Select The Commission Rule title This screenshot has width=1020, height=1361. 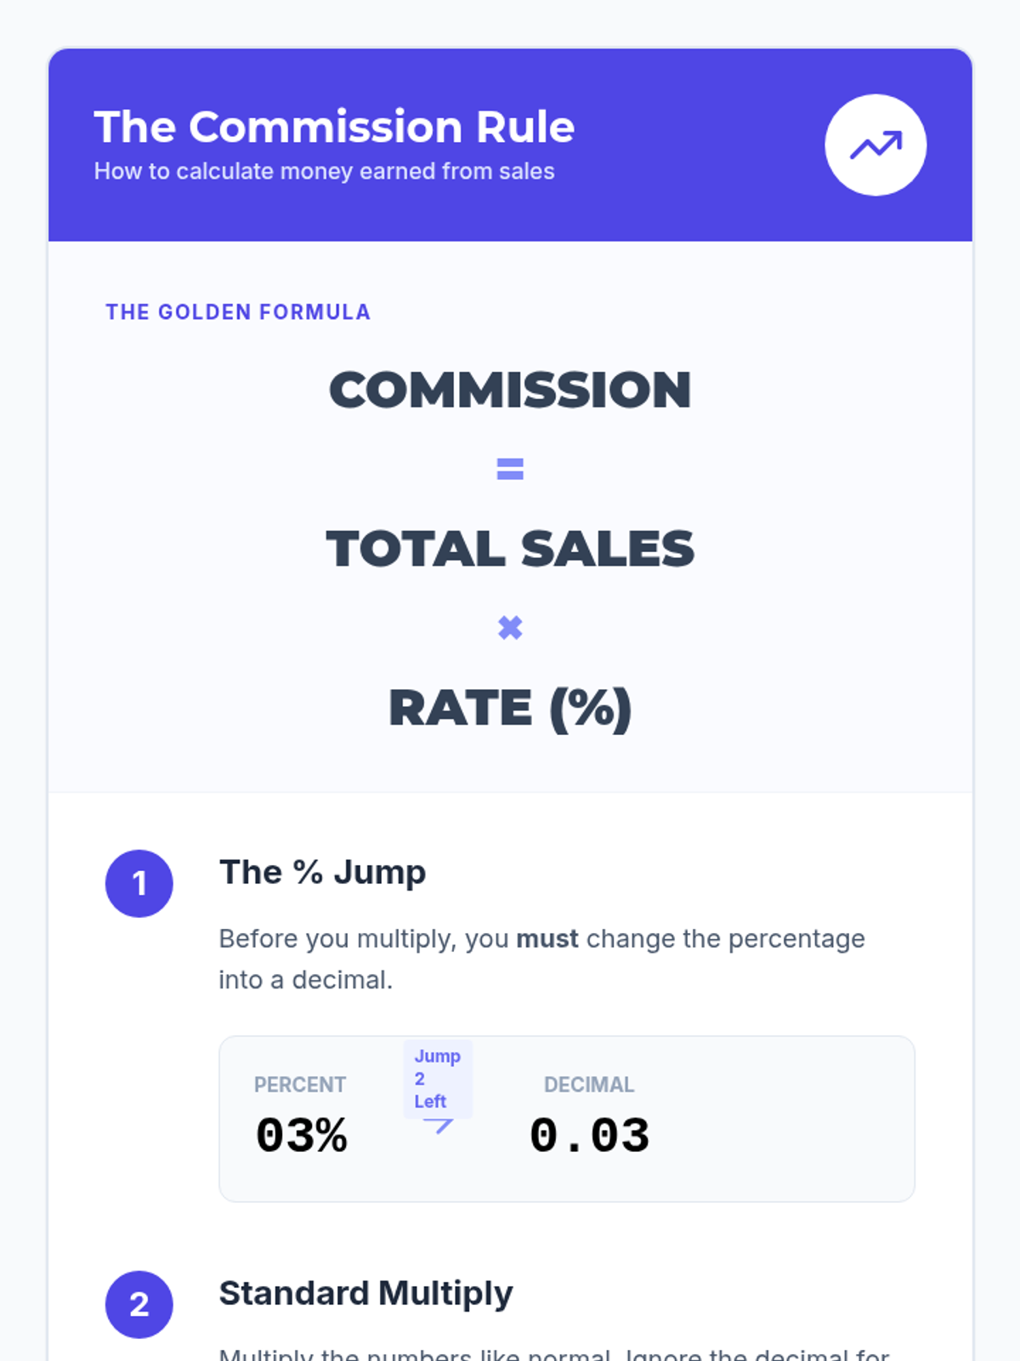[334, 127]
